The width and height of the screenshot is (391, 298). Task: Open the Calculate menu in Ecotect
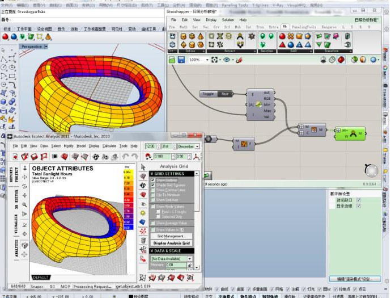[x=109, y=146]
